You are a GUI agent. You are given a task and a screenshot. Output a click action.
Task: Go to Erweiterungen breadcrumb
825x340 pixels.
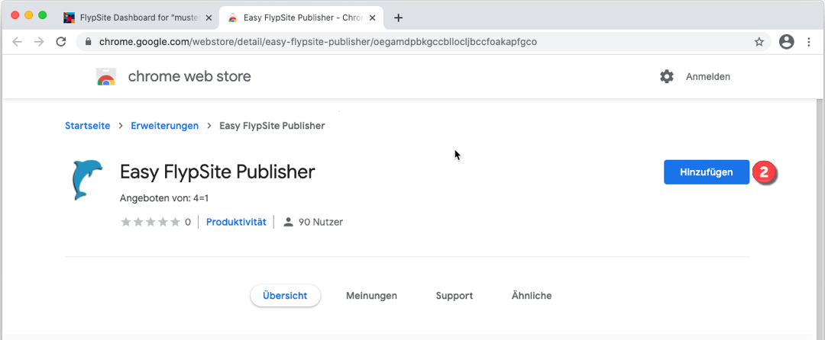tap(165, 125)
